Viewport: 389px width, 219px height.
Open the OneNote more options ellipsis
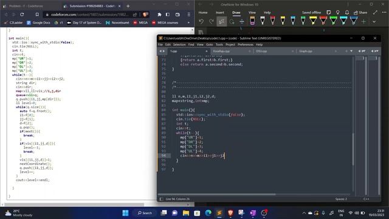tap(384, 12)
